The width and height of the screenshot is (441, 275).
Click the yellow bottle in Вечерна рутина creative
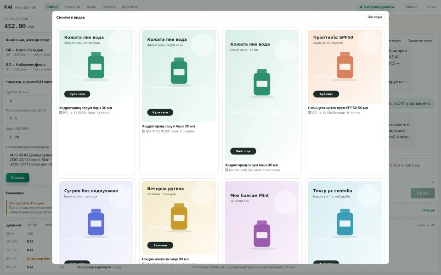pyautogui.click(x=179, y=216)
